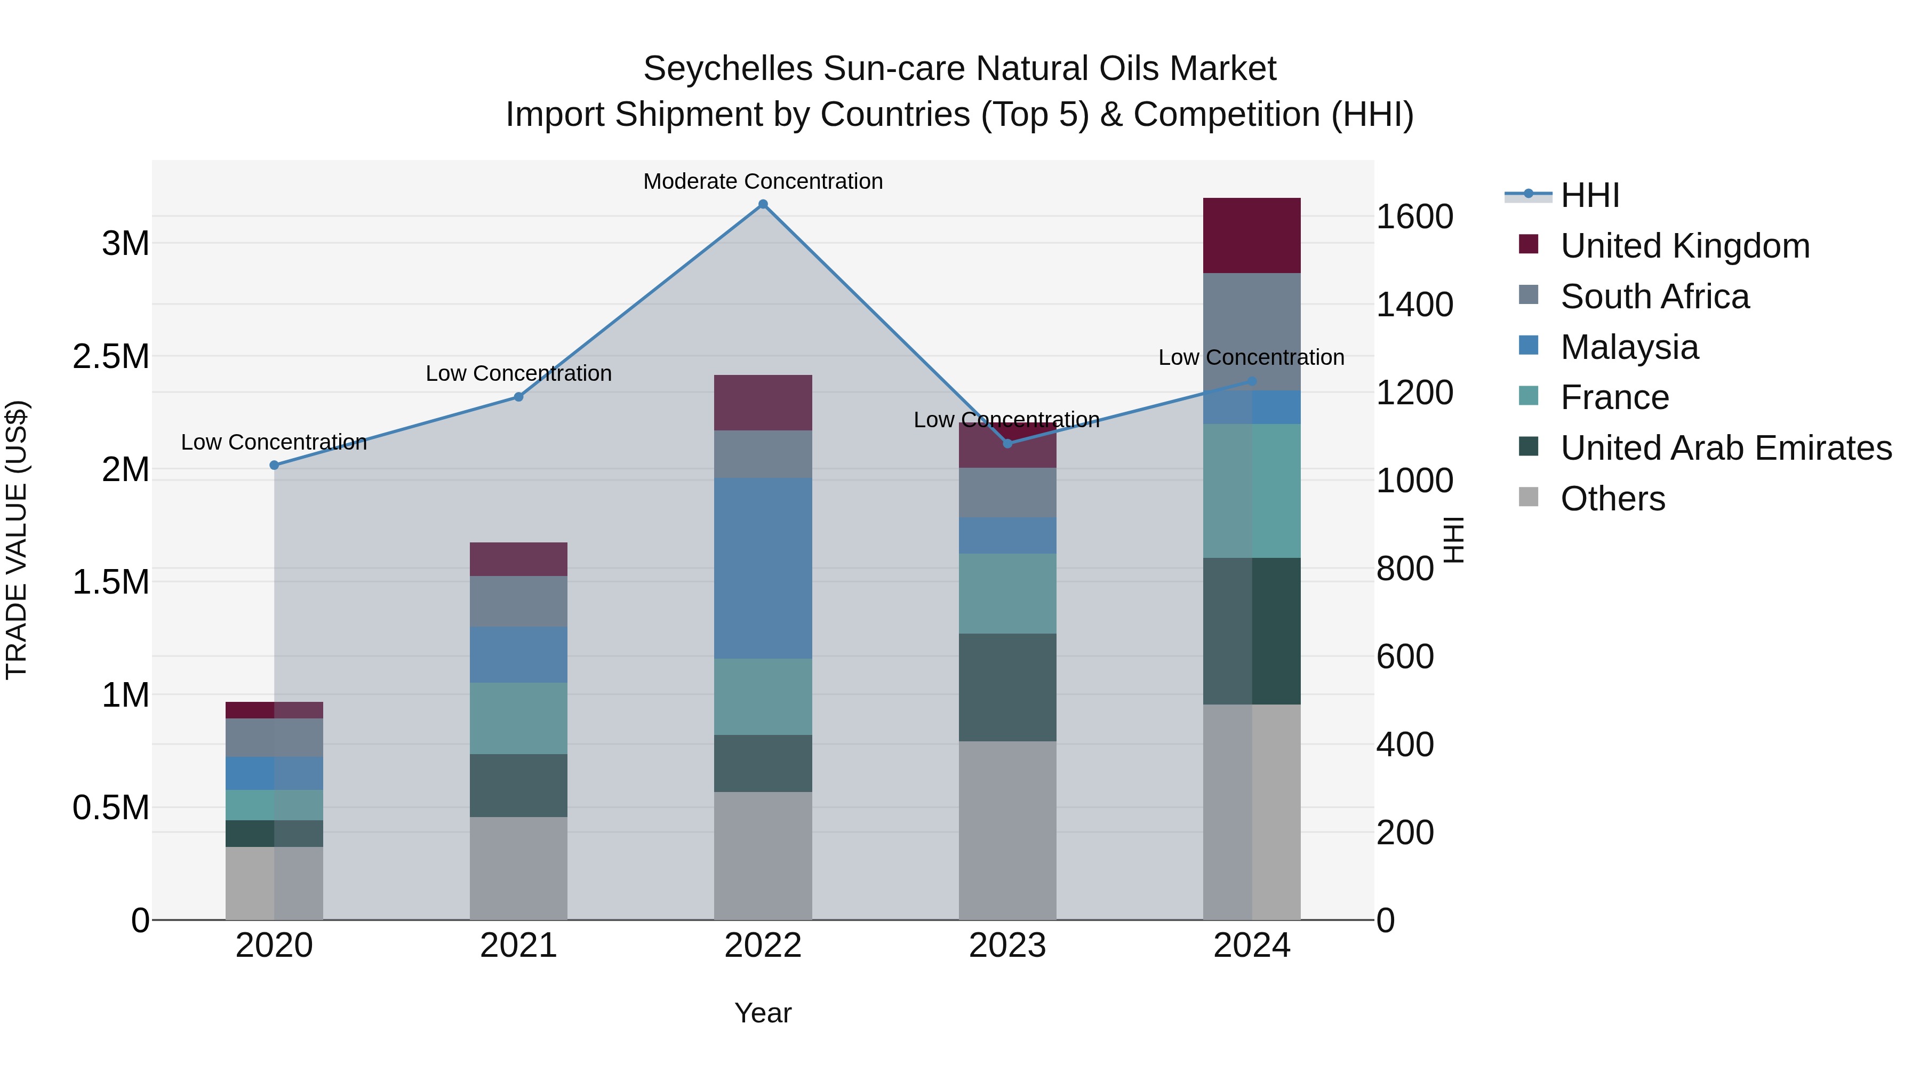Click the Low Concentration label above 2021
Image resolution: width=1920 pixels, height=1080 pixels.
click(x=519, y=373)
